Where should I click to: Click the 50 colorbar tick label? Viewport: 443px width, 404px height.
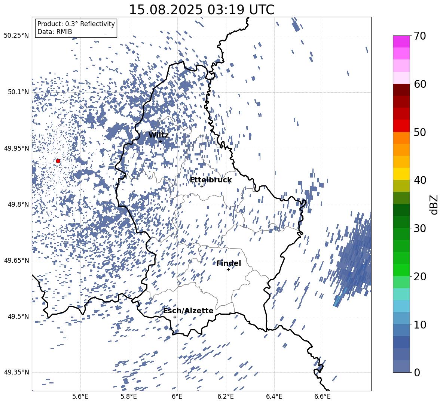tap(420, 132)
